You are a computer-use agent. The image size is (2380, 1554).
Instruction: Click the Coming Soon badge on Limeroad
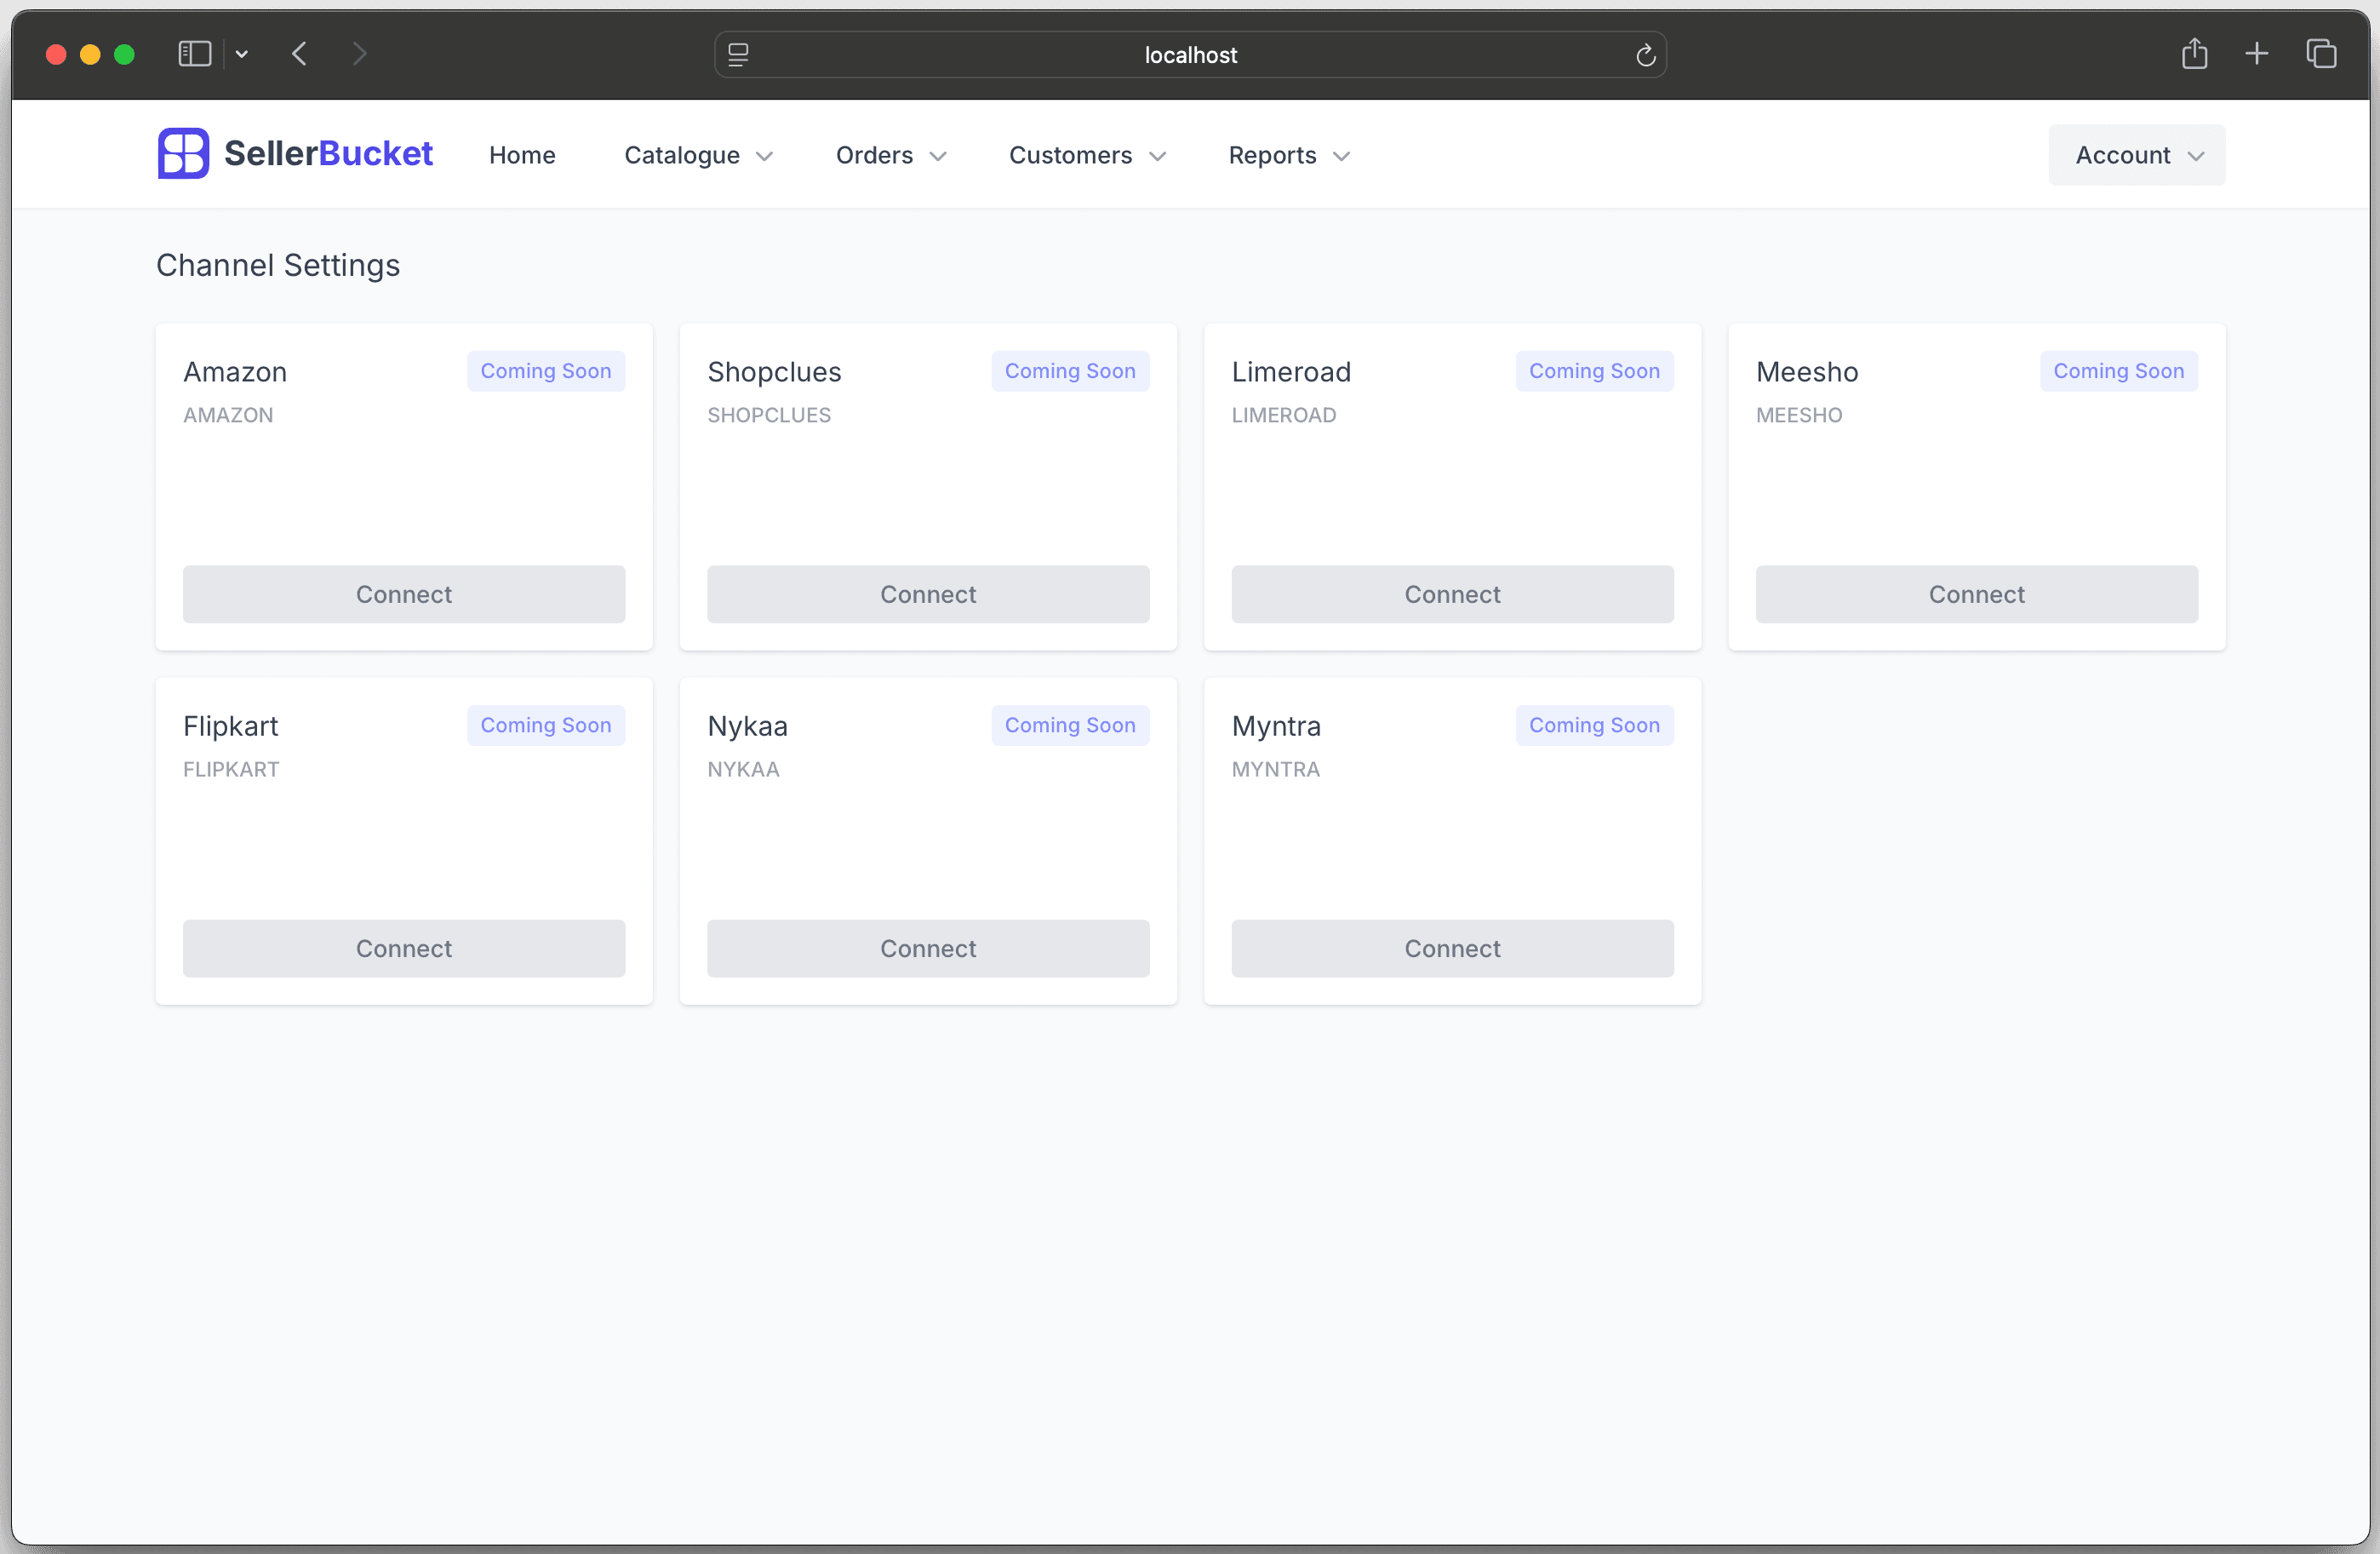1594,371
